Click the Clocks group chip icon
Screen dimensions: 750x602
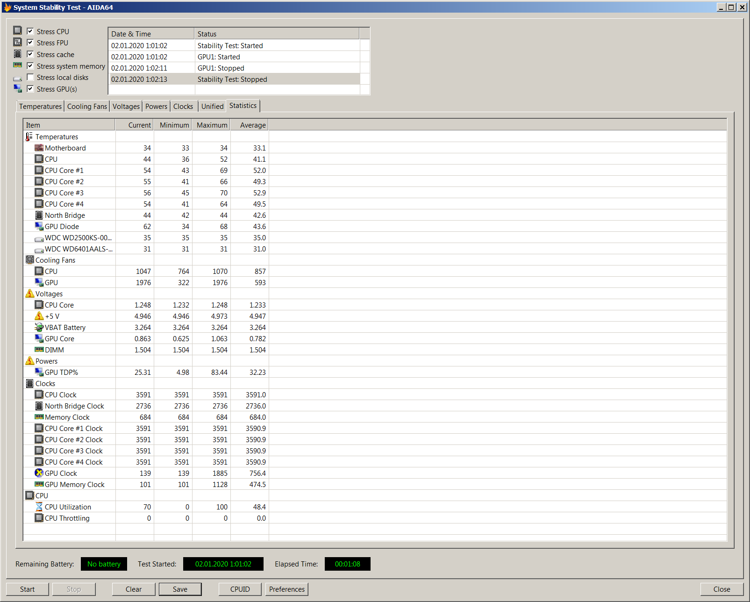tap(29, 383)
